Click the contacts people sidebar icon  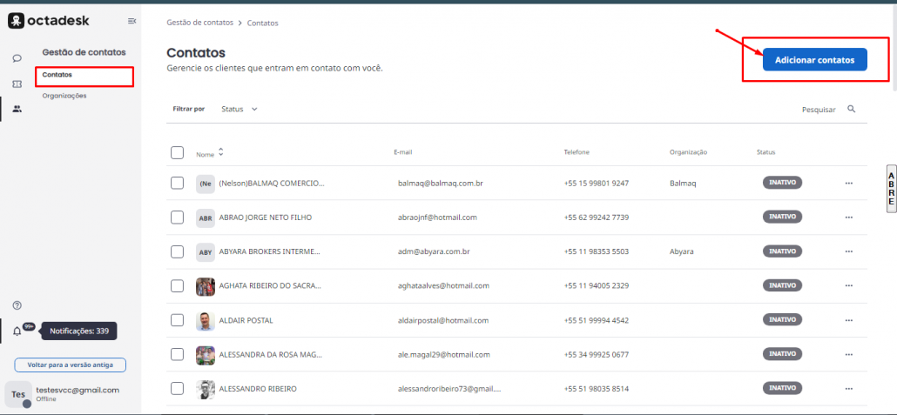coord(17,109)
